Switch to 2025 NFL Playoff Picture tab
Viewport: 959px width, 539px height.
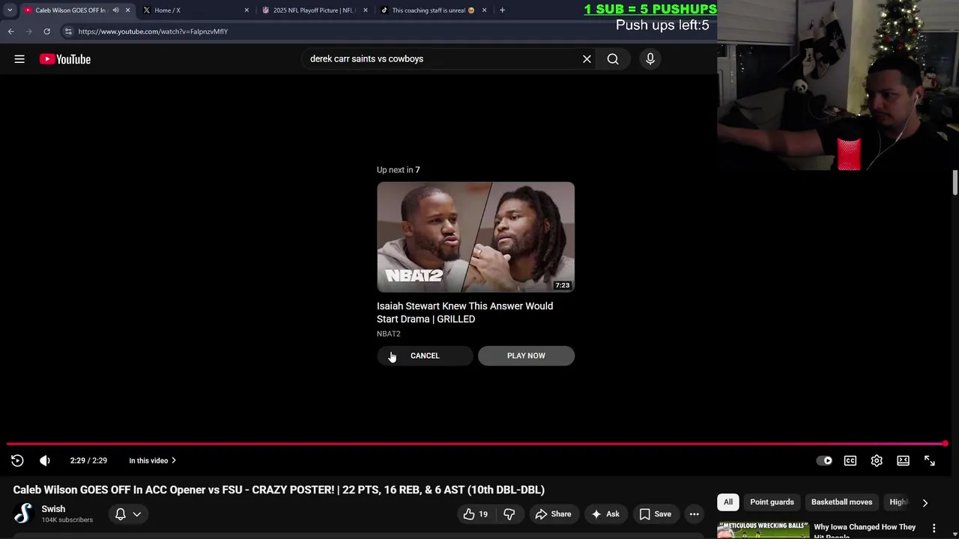coord(313,10)
